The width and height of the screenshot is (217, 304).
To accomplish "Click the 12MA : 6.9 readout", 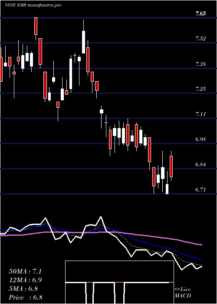I will pyautogui.click(x=25, y=280).
